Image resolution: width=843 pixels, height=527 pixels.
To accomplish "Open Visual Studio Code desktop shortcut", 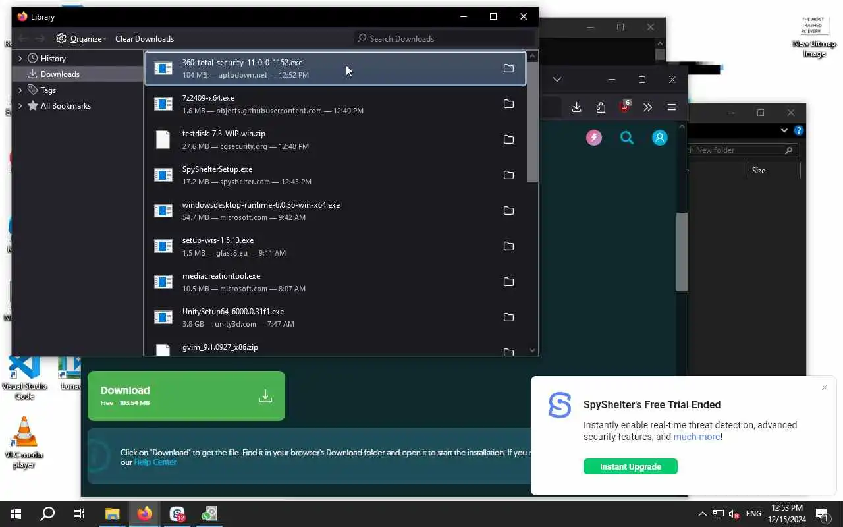I will pyautogui.click(x=24, y=377).
